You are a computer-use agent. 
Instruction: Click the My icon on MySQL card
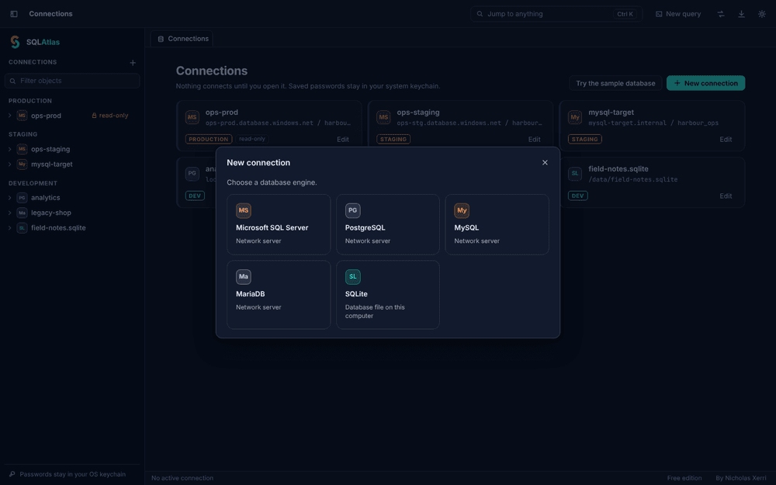click(x=462, y=210)
